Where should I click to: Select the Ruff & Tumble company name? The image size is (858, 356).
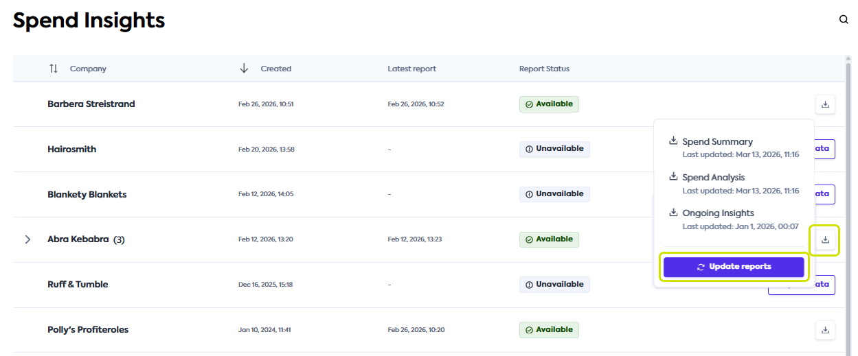coord(78,285)
